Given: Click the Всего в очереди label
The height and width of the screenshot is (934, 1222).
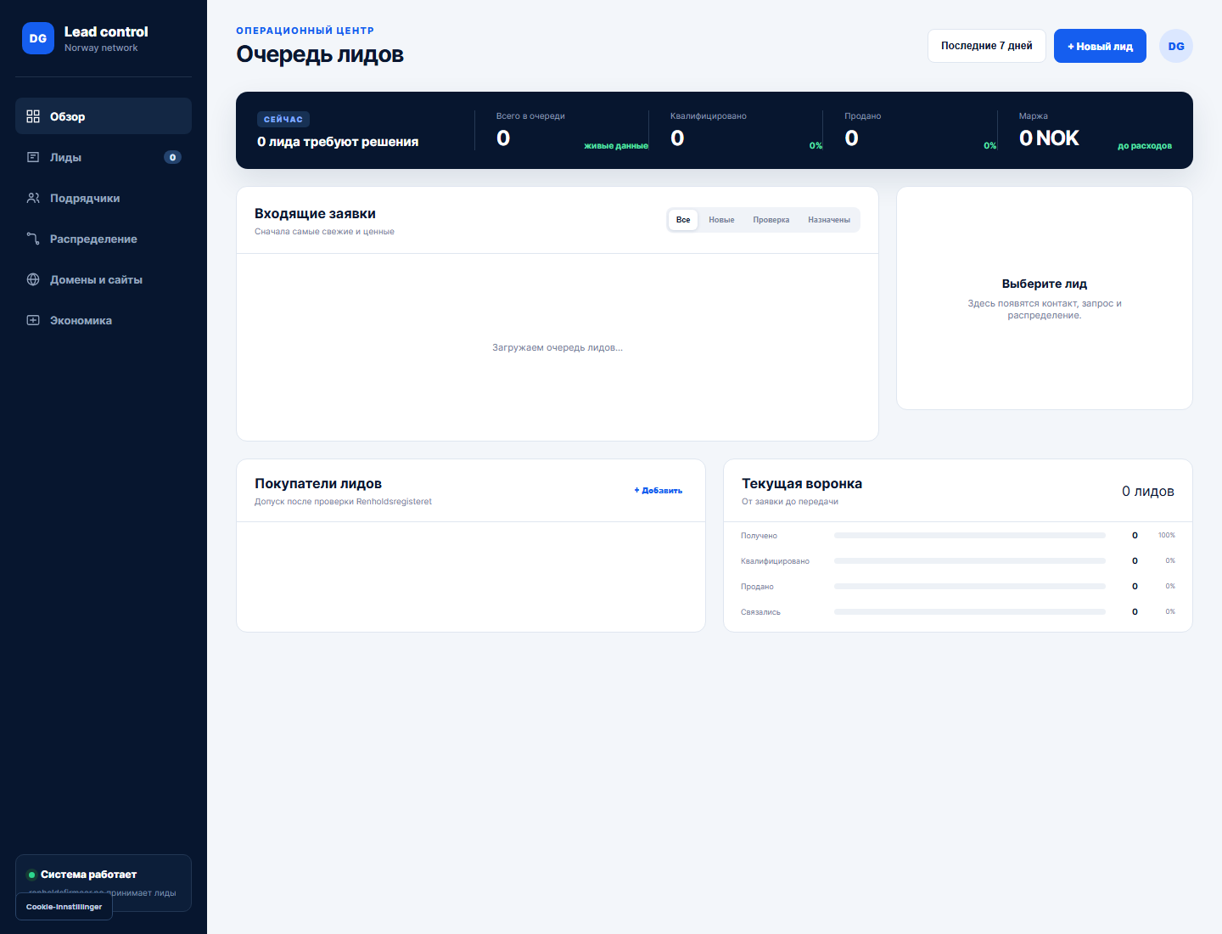Looking at the screenshot, I should tap(530, 116).
